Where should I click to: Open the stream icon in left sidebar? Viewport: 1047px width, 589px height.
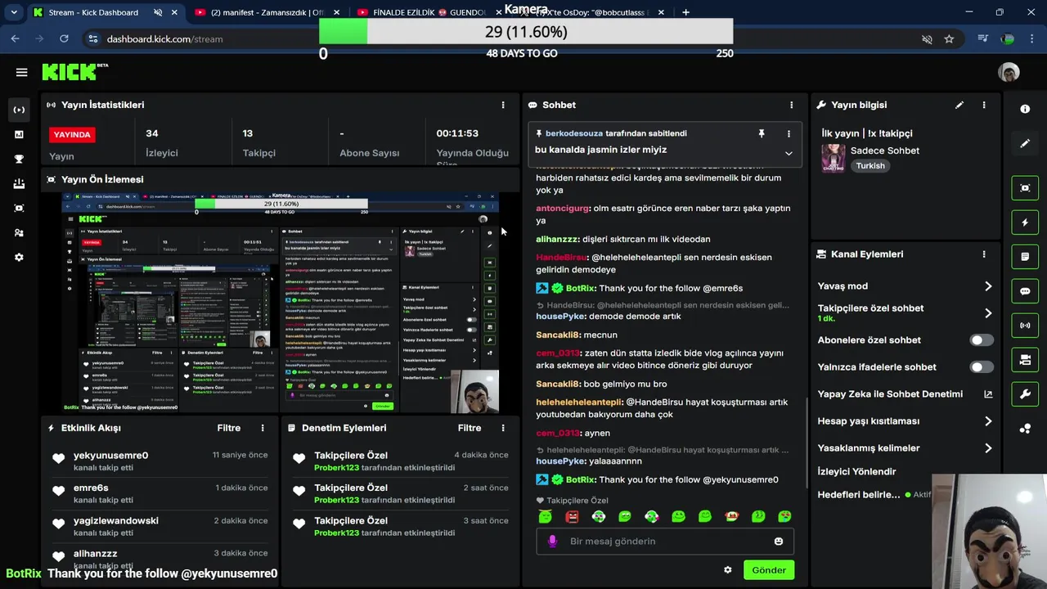coord(19,110)
